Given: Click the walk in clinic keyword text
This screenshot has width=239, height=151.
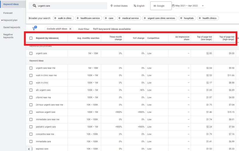Looking at the screenshot, I should tap(42, 83).
